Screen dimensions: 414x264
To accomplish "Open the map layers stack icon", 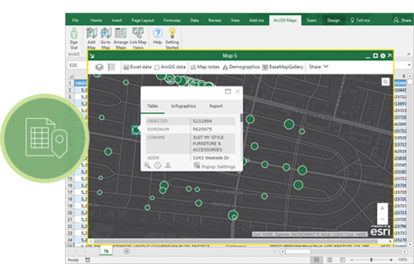I will pos(99,67).
